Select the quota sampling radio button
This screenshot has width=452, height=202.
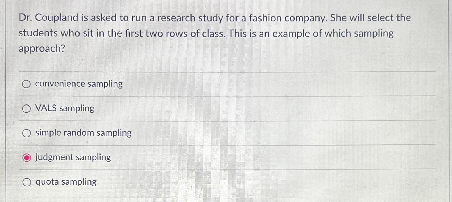pyautogui.click(x=27, y=182)
